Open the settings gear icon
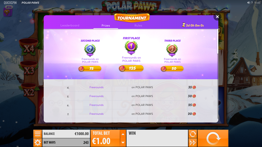Image resolution: width=262 pixels, height=147 pixels. [38, 143]
